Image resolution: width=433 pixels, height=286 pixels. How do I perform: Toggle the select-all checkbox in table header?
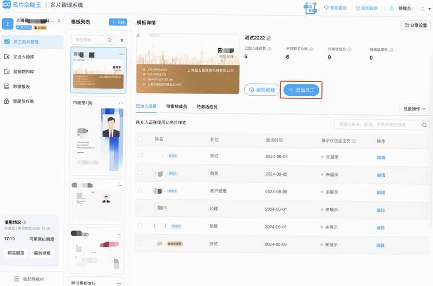point(141,139)
